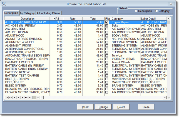This screenshot has width=179, height=117.
Task: Click the Insert button
Action: click(x=85, y=107)
